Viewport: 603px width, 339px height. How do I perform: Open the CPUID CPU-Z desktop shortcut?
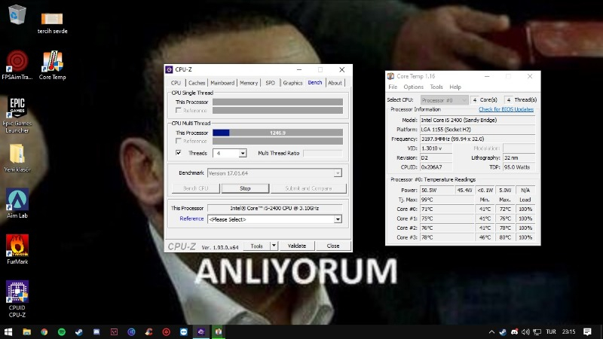tap(17, 299)
